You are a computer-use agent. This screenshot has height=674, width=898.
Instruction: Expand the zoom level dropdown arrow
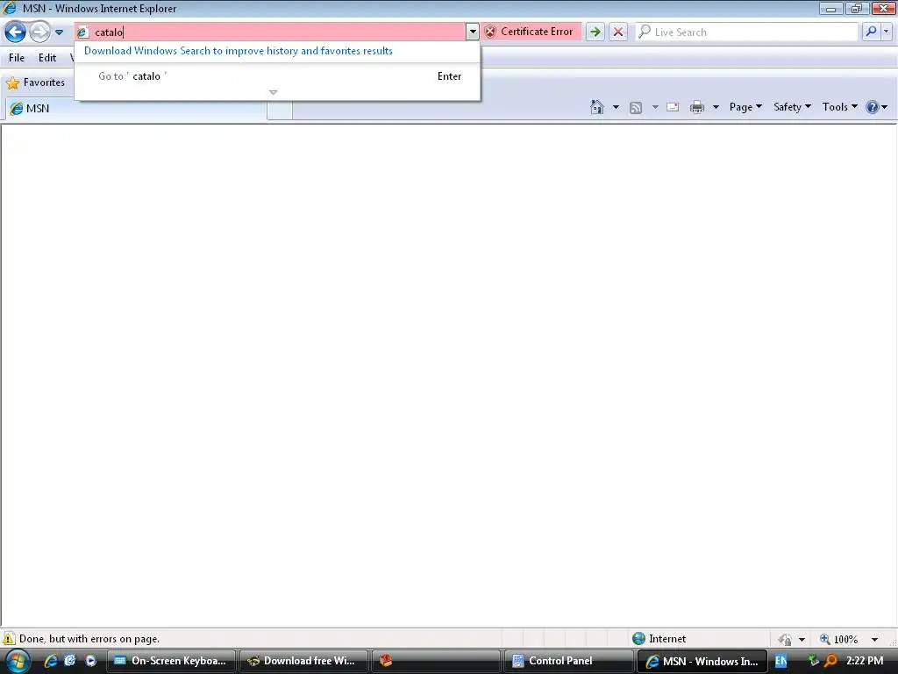874,639
